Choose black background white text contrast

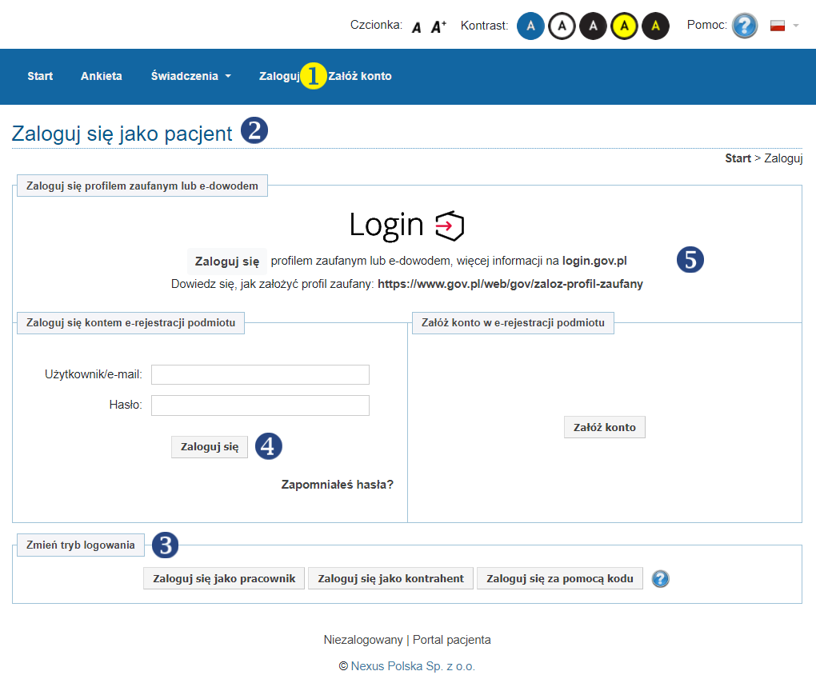tap(593, 26)
